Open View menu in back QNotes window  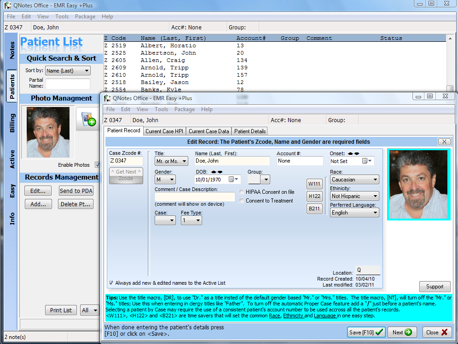point(43,17)
